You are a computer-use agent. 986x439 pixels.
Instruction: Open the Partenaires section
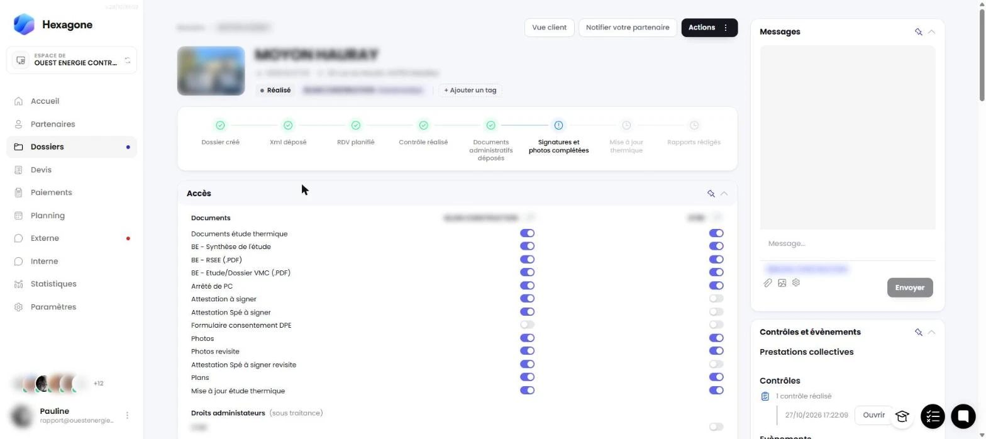(x=72, y=124)
